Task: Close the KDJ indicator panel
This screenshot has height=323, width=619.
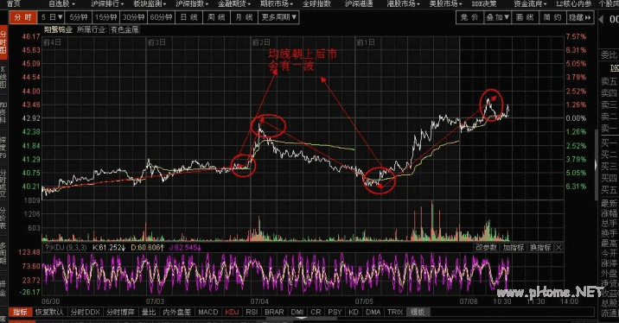Action: tap(558, 248)
